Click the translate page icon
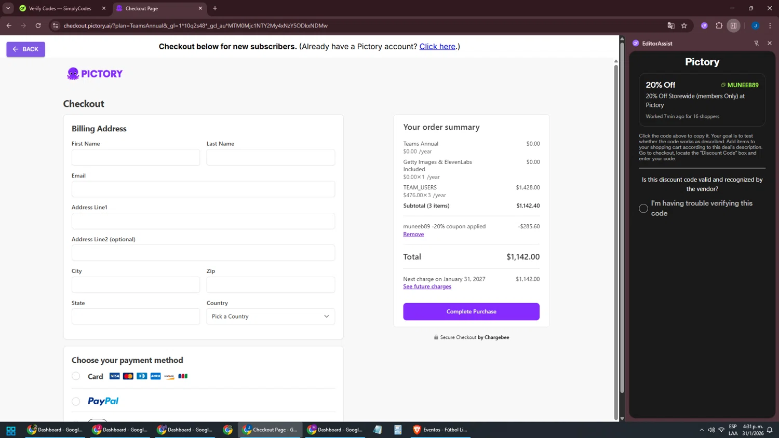Screen dimensions: 779x438 670,25
